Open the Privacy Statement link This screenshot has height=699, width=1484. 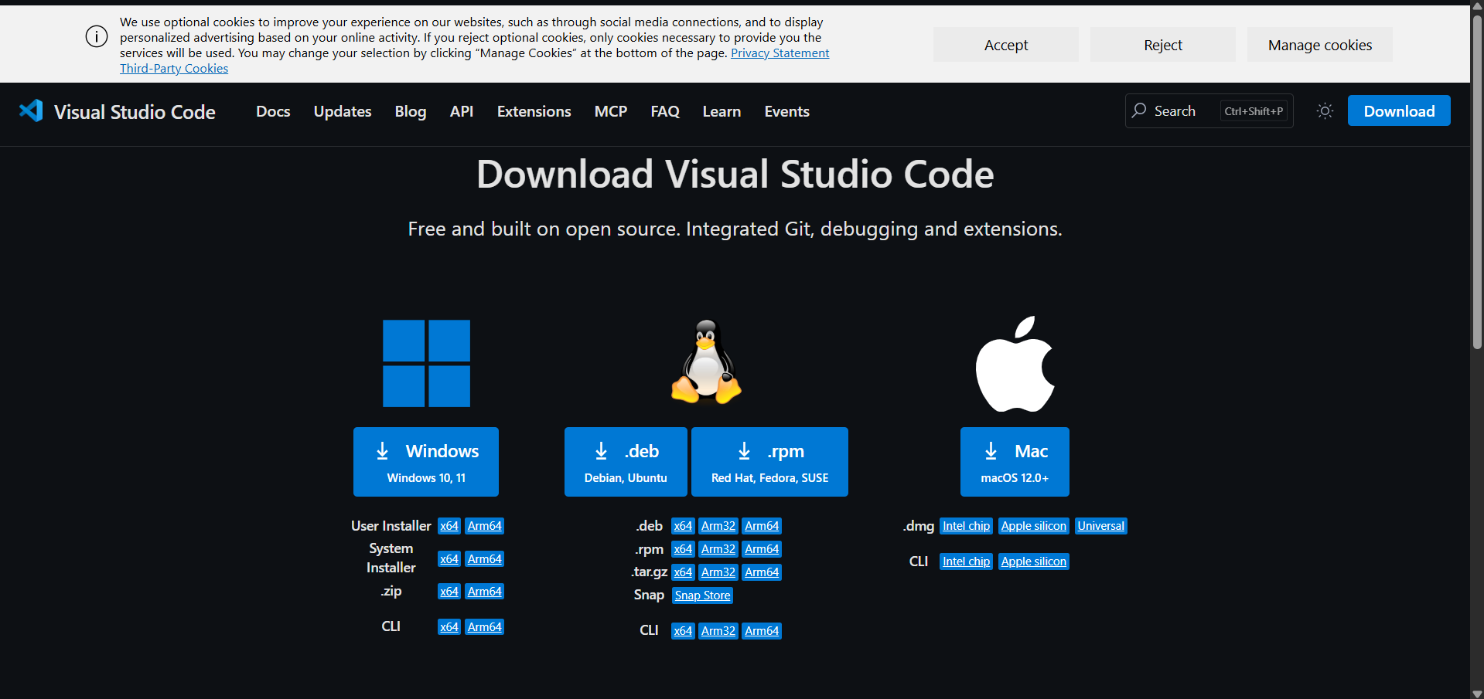click(780, 53)
